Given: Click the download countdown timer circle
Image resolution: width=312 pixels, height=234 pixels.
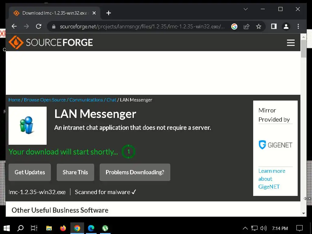Looking at the screenshot, I should click(x=128, y=152).
